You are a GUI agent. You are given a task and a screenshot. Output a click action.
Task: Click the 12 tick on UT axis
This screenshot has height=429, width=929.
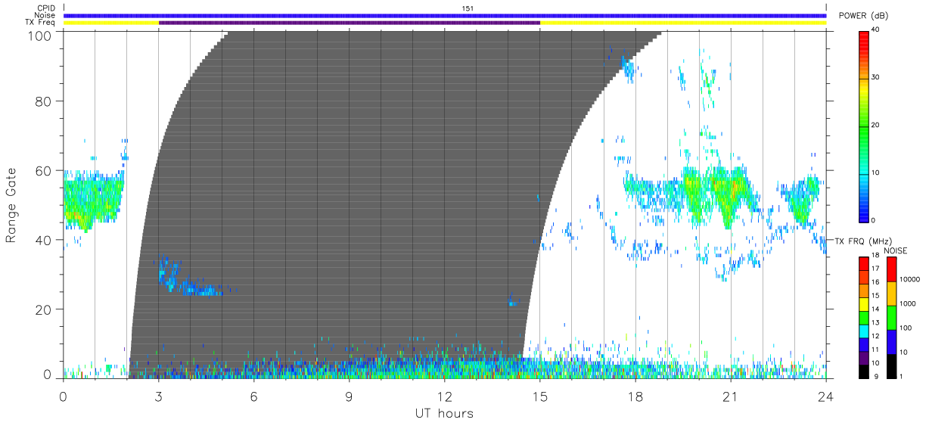pyautogui.click(x=444, y=396)
